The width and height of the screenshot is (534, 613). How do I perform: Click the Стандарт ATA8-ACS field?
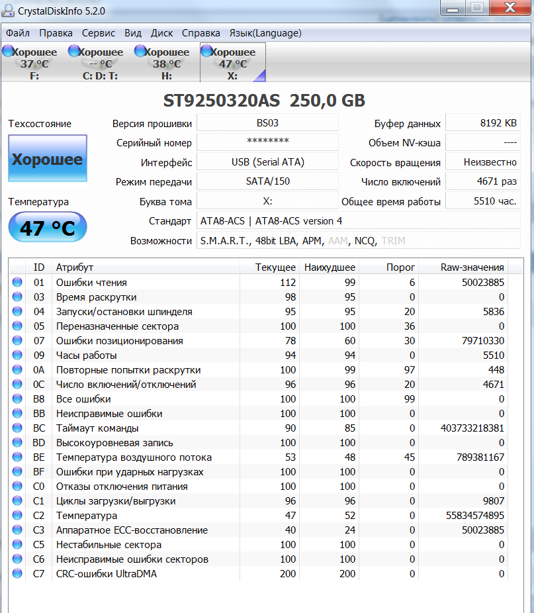[359, 220]
